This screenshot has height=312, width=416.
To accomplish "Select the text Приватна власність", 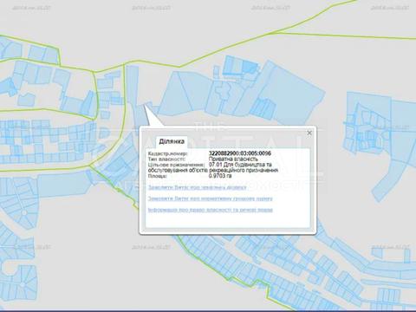I will [233, 159].
